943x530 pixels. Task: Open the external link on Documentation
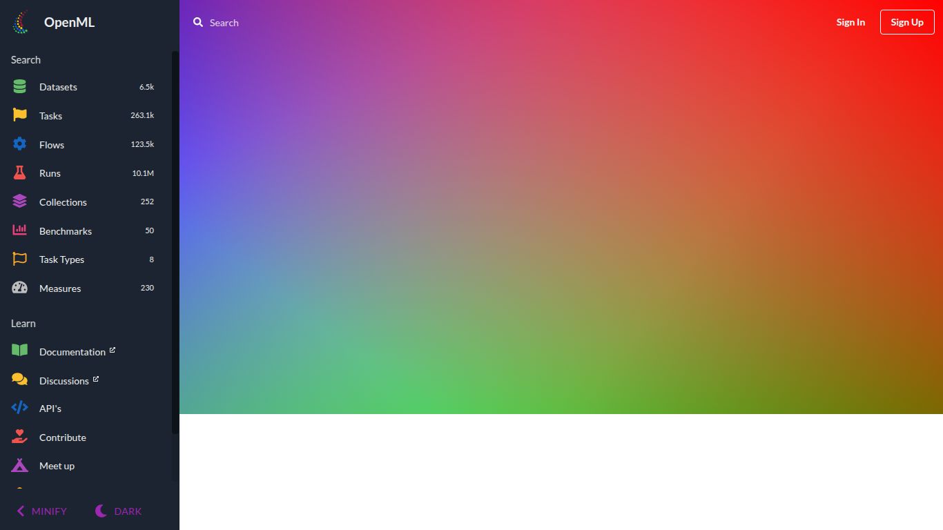tap(113, 349)
